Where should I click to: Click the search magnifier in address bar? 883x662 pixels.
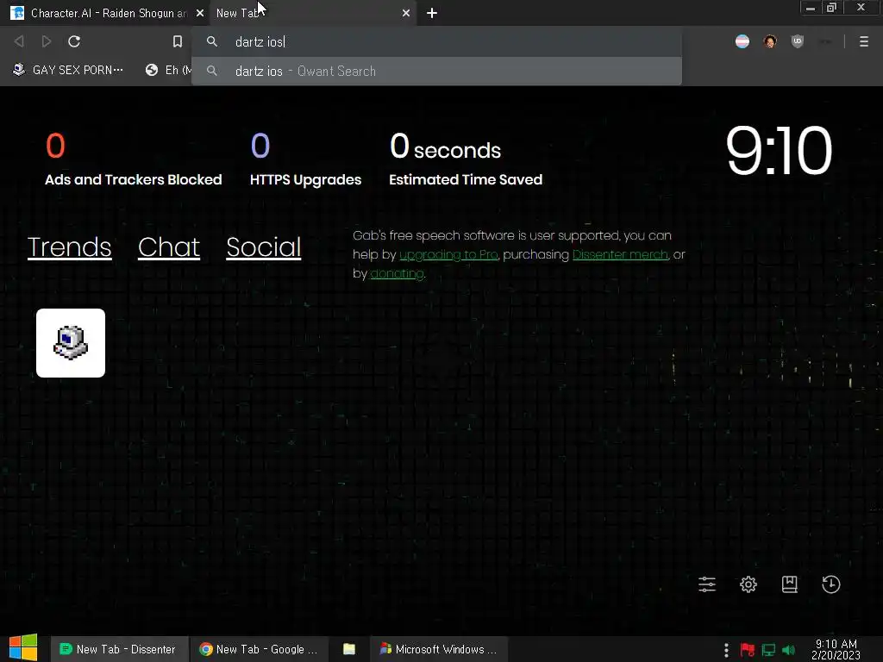pos(212,41)
